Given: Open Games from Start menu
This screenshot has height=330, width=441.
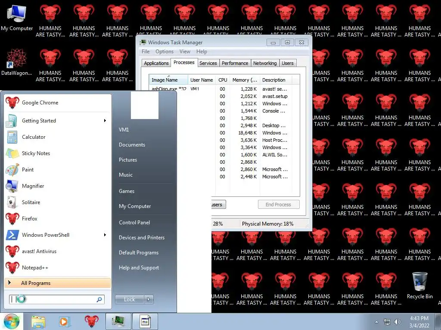Looking at the screenshot, I should click(127, 191).
